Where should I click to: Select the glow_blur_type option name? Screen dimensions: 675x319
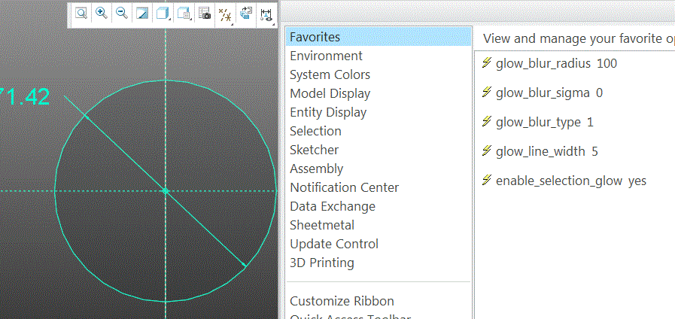[538, 123]
